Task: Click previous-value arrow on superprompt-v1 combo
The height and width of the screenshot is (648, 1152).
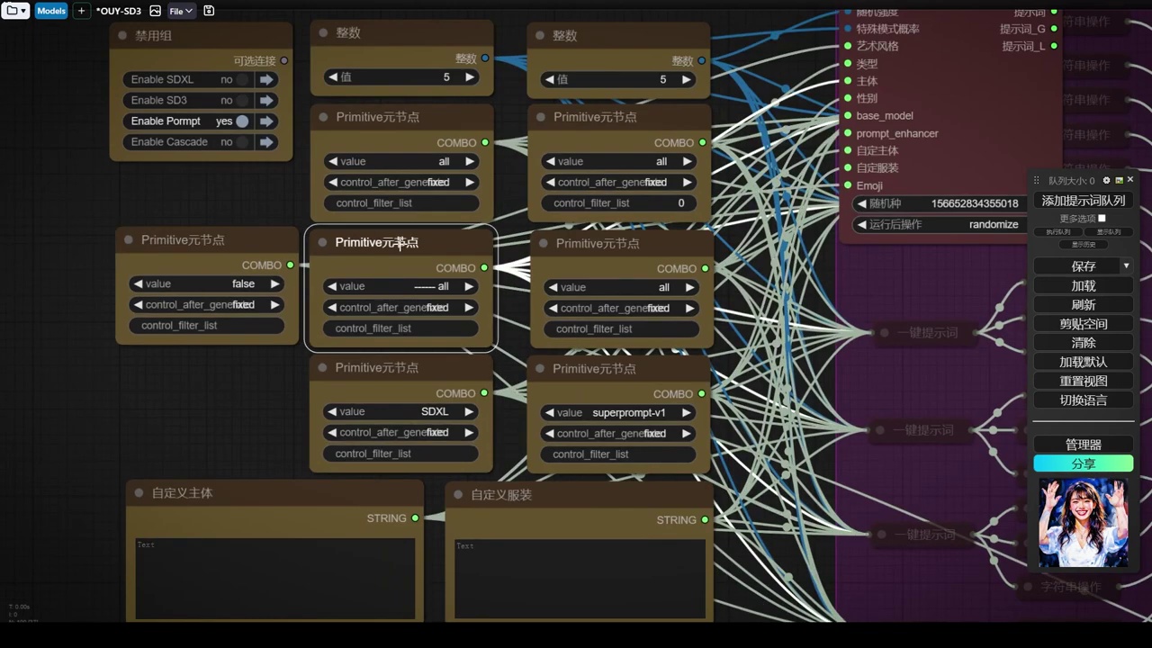Action: (x=549, y=412)
